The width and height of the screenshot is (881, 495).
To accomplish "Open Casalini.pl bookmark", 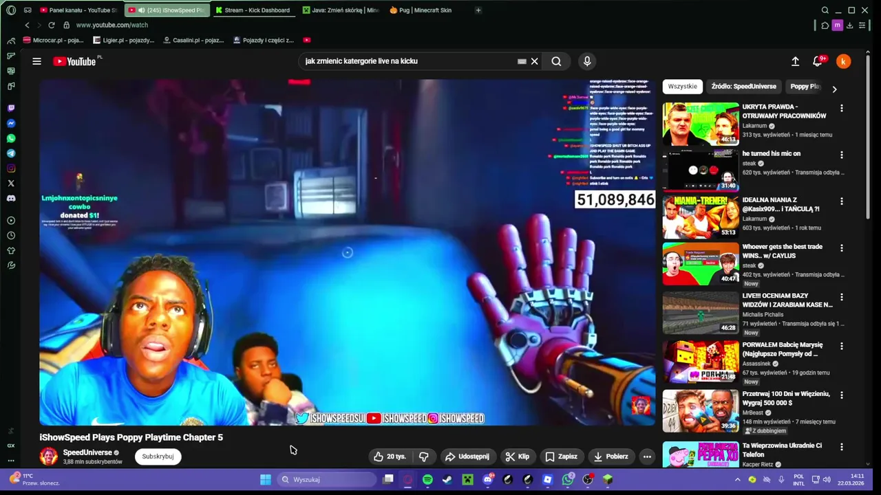I will (x=193, y=40).
